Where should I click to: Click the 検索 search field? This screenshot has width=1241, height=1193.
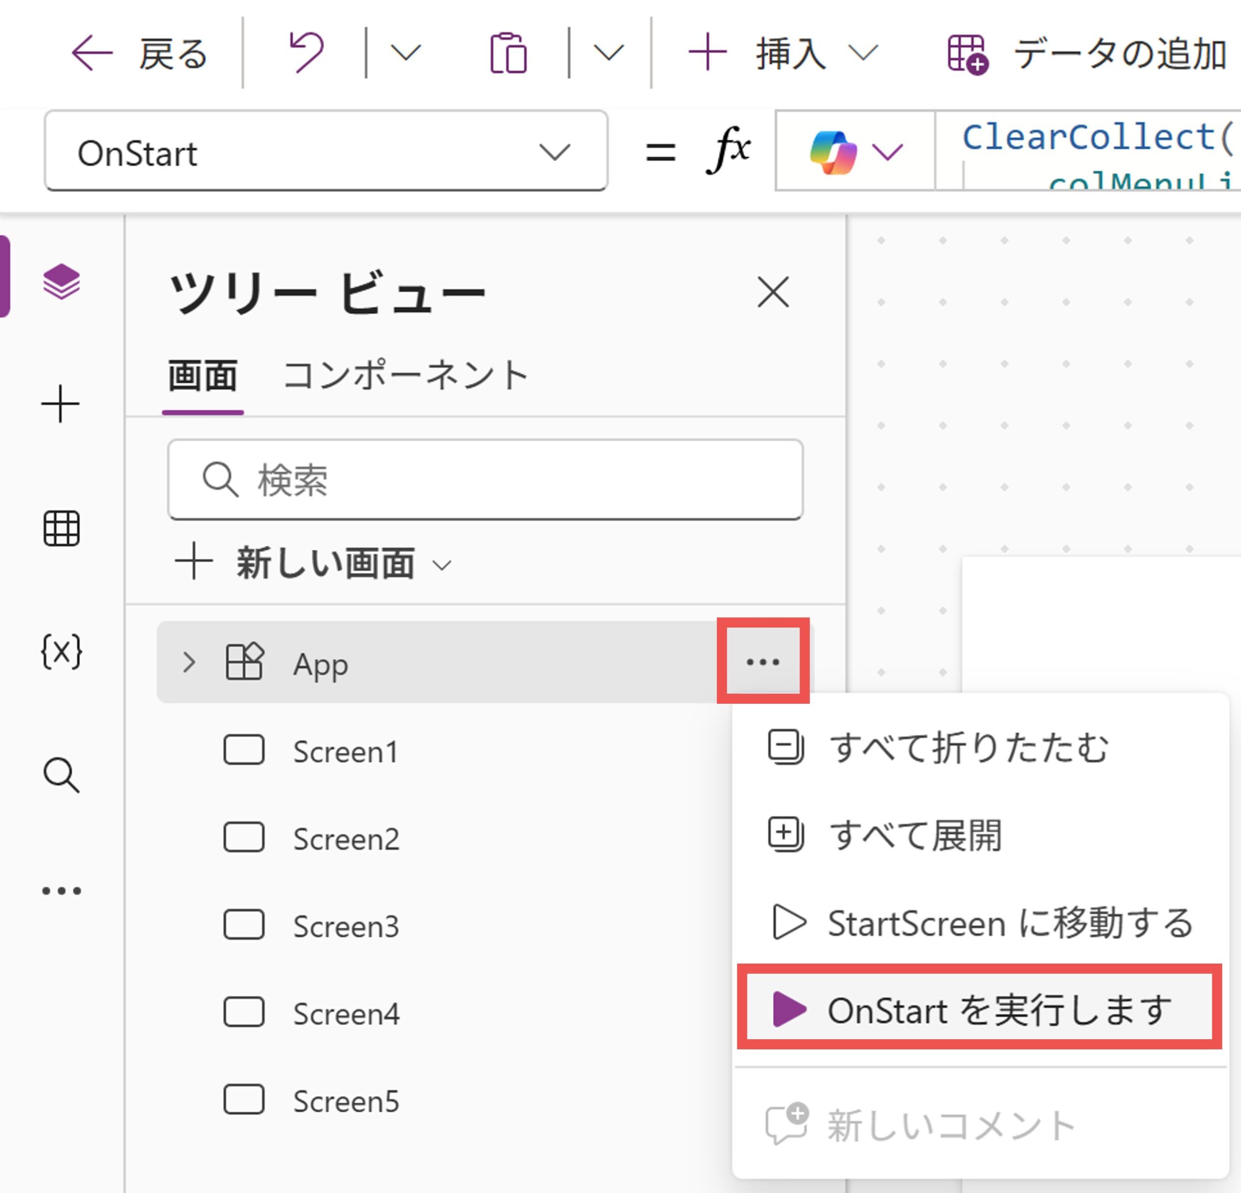pyautogui.click(x=485, y=480)
